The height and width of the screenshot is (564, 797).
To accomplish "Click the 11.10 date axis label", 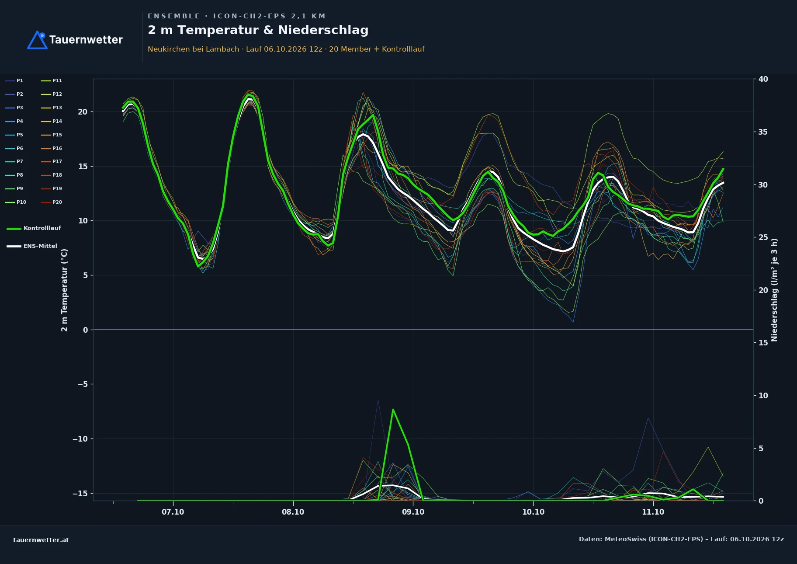I will pyautogui.click(x=653, y=512).
